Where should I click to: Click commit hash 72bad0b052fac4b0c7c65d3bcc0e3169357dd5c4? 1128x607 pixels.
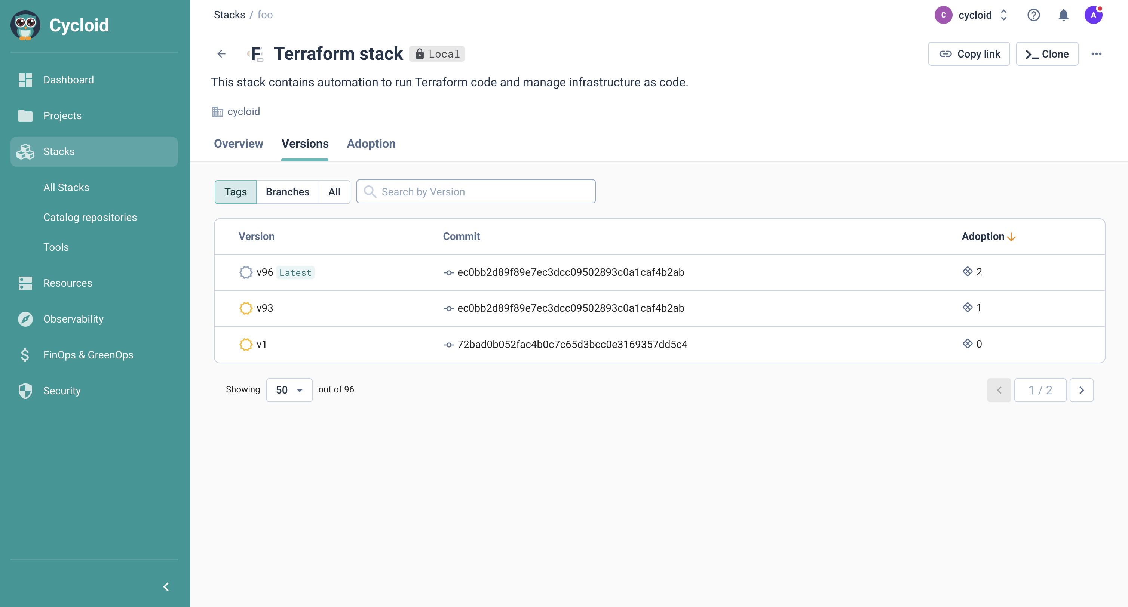pyautogui.click(x=572, y=344)
